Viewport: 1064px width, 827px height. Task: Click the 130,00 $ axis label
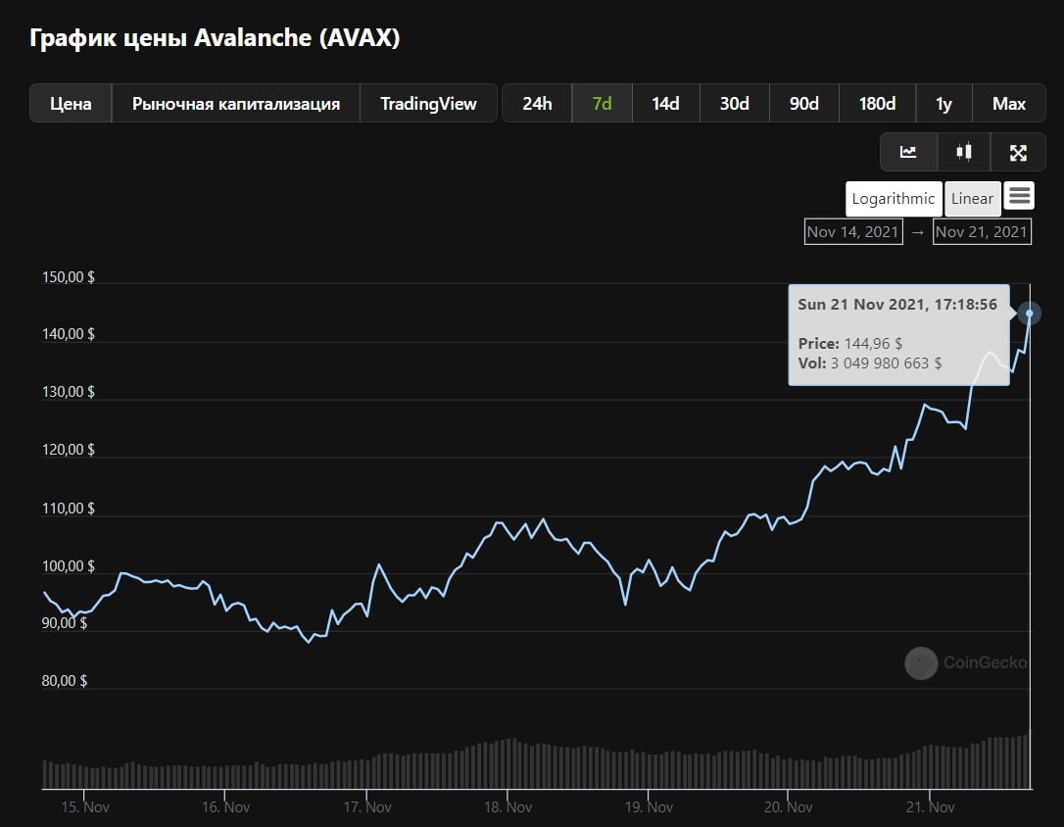point(68,391)
